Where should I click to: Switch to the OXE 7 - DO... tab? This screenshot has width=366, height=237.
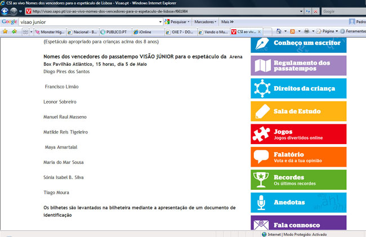(181, 32)
